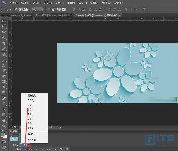Open the selected frame's delay dropdown arrow
178x151 pixels.
[x=28, y=145]
